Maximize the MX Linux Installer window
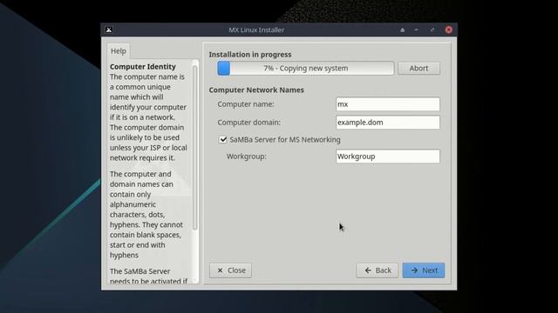The width and height of the screenshot is (558, 313). [432, 30]
